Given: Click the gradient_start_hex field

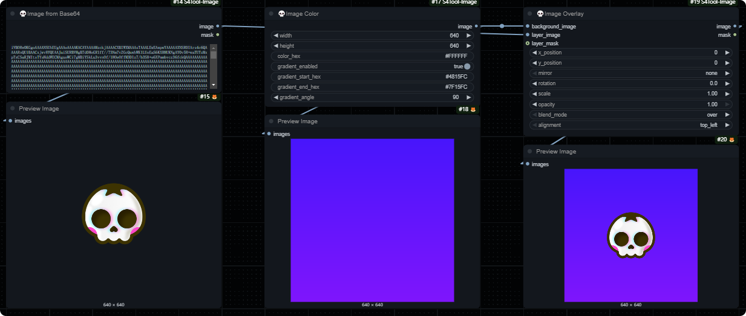Looking at the screenshot, I should click(372, 77).
